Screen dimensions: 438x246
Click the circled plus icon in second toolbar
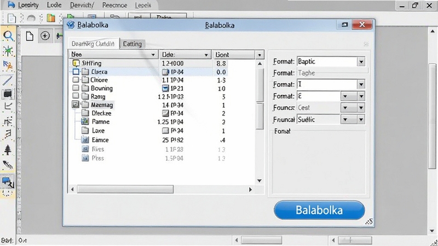tap(45, 36)
